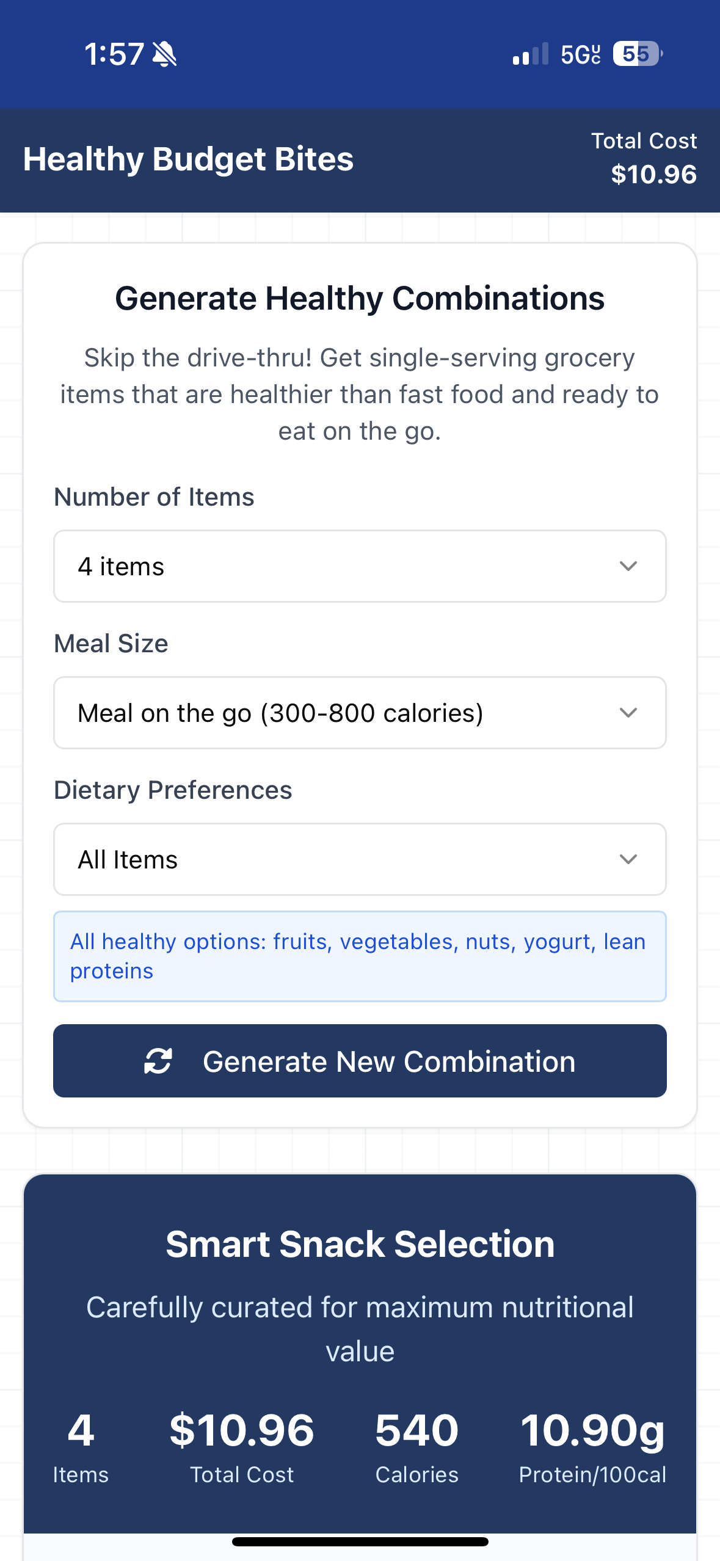Tap the refresh arrows icon on Generate button
Screen dimensions: 720x1561
coord(158,1061)
